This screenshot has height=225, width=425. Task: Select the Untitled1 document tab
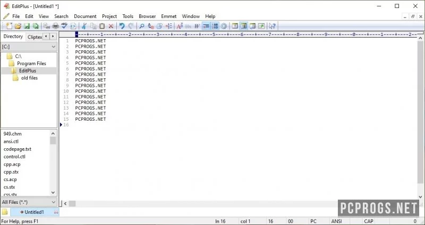tap(34, 212)
